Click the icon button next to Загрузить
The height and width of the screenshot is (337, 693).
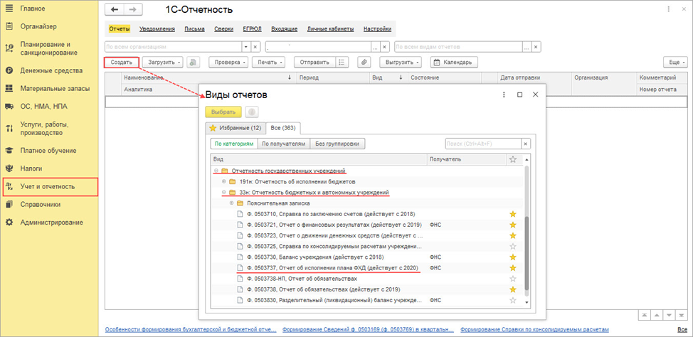192,63
